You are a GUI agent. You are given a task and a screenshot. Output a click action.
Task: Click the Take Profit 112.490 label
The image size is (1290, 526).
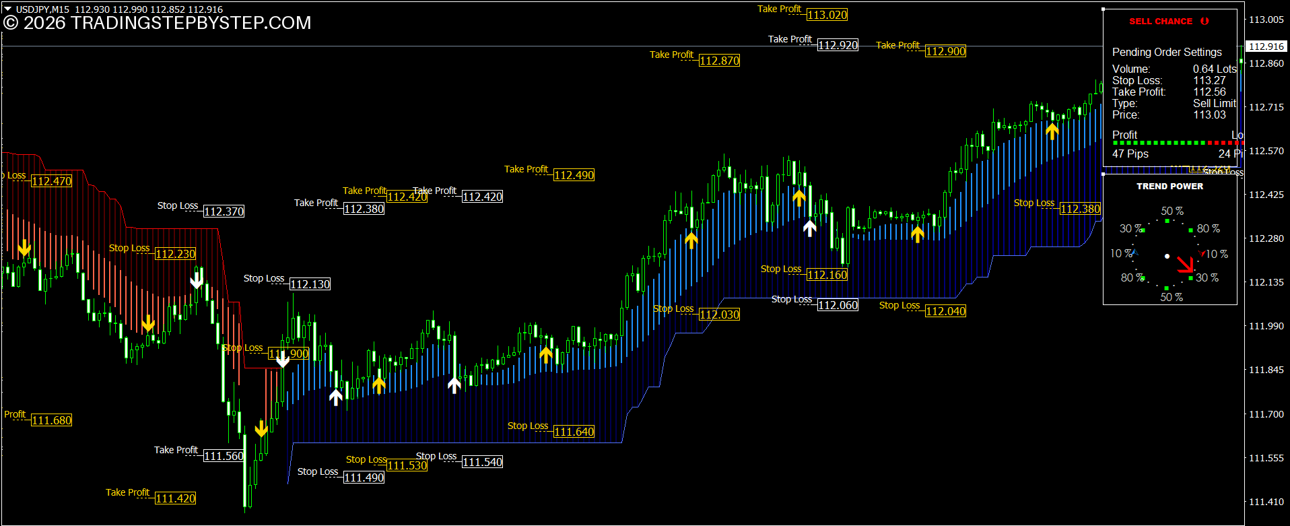click(549, 172)
